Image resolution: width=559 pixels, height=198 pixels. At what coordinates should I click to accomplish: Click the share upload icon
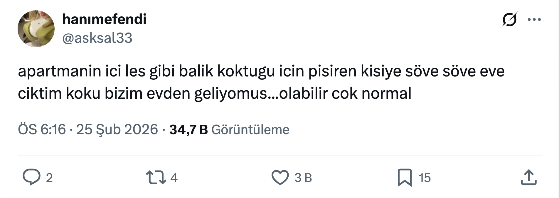click(528, 177)
